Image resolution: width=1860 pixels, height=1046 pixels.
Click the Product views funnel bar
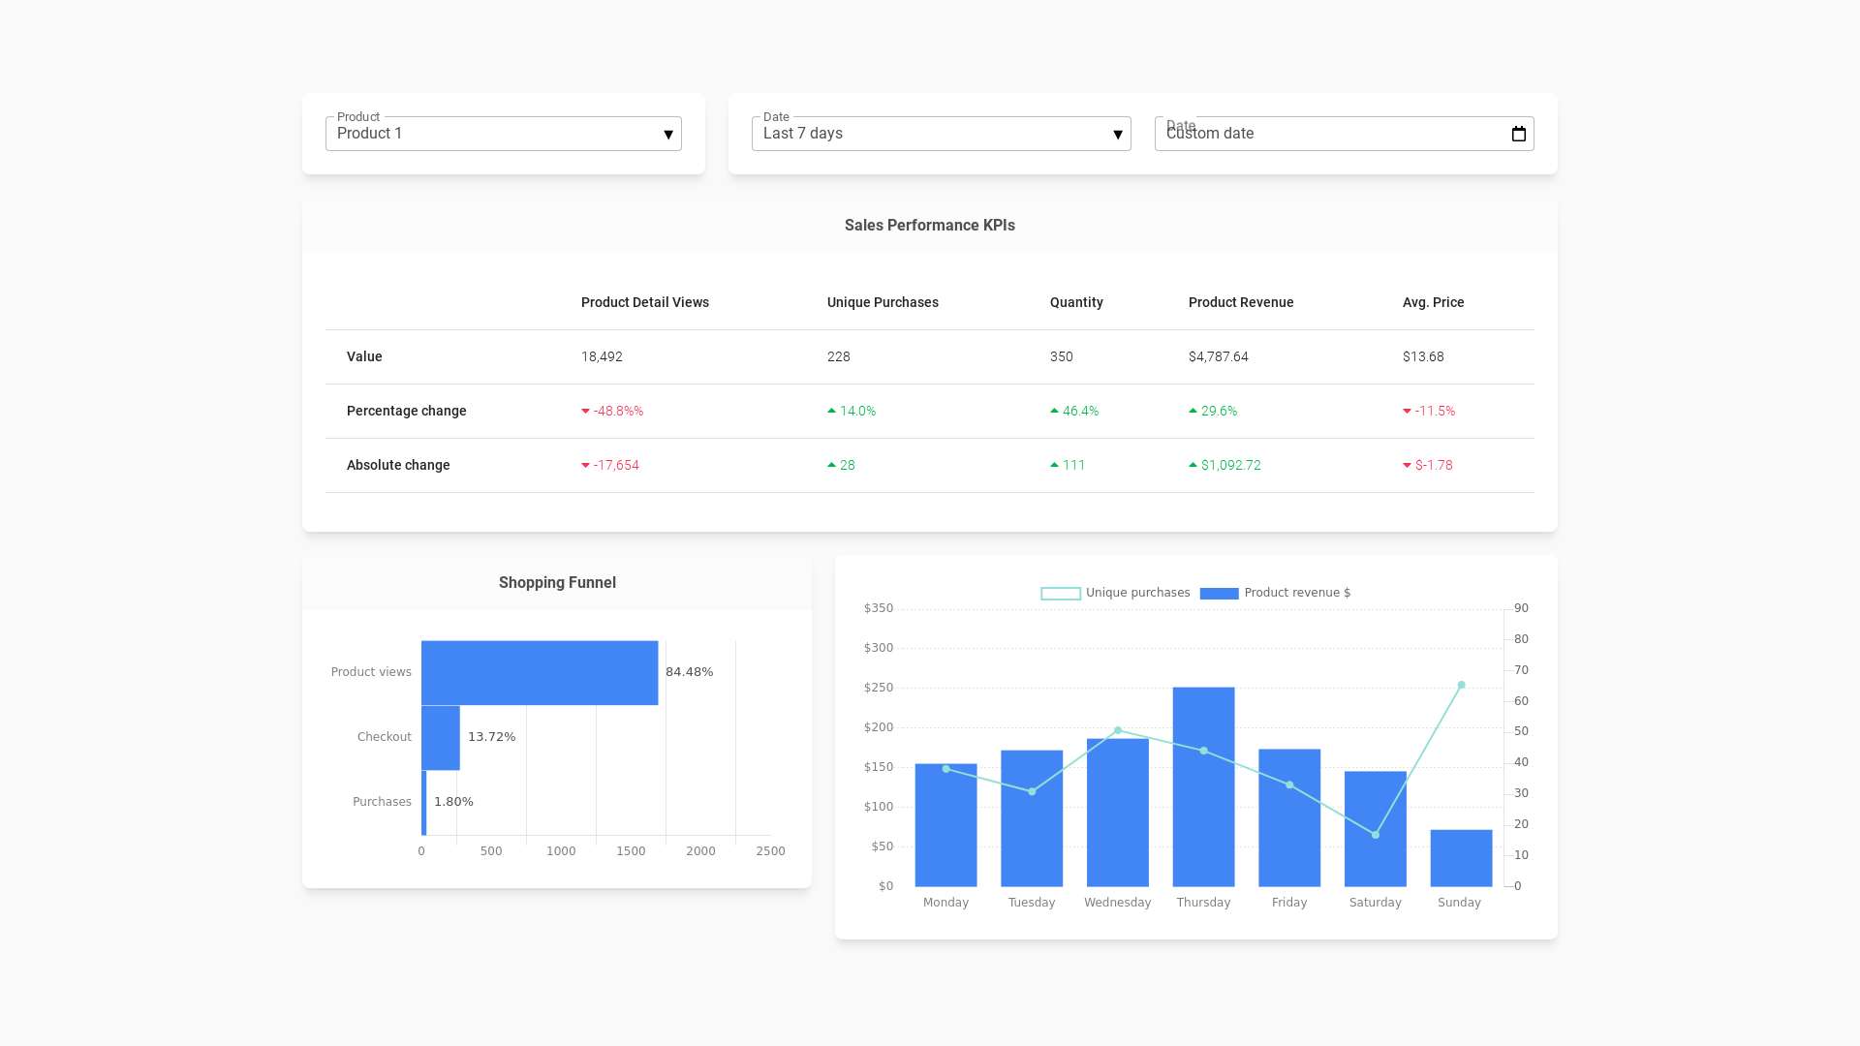click(539, 672)
